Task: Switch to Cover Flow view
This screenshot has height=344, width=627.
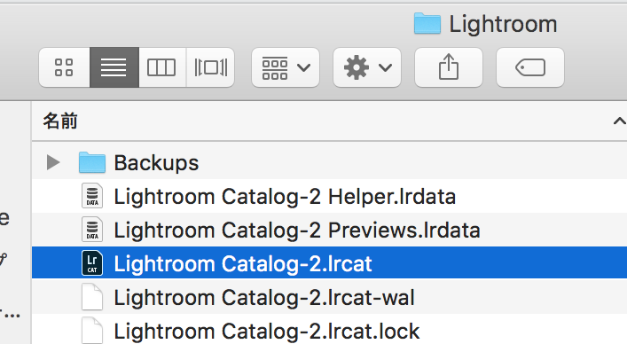Action: (210, 67)
